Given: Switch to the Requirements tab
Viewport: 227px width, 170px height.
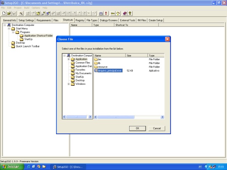Looking at the screenshot, I should point(44,20).
